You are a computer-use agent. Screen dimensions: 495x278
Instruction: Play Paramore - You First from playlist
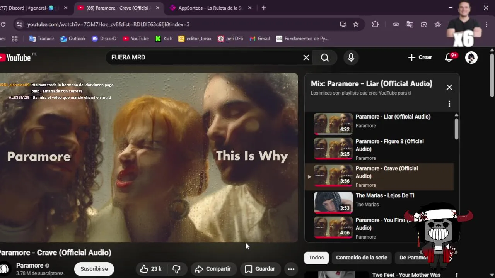pyautogui.click(x=379, y=228)
